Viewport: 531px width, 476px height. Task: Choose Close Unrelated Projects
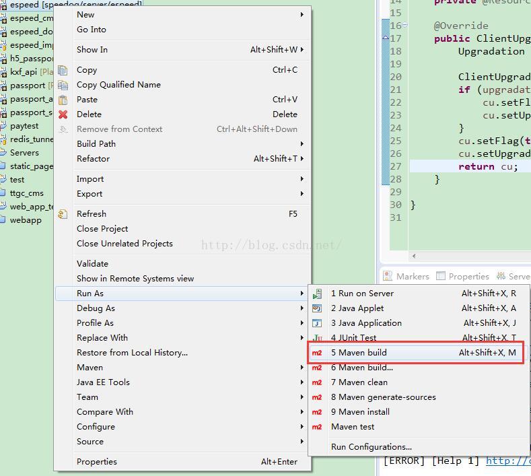(183, 244)
